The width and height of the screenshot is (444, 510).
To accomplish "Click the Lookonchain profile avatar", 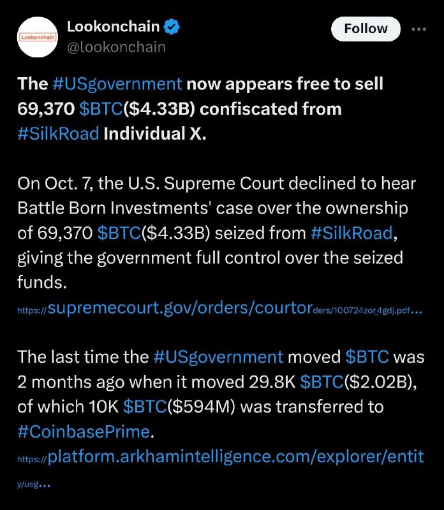I will coord(38,37).
